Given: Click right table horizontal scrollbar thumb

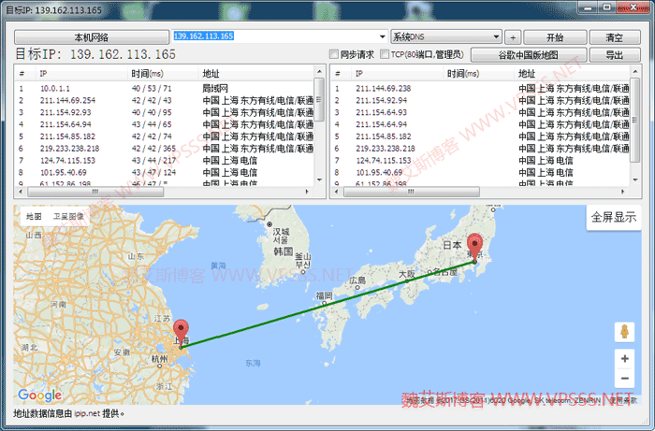Looking at the screenshot, I should coord(411,192).
